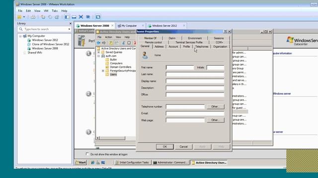Open the power options dropdown arrow in VMware toolbar
318x178 pixels.
(x=24, y=17)
